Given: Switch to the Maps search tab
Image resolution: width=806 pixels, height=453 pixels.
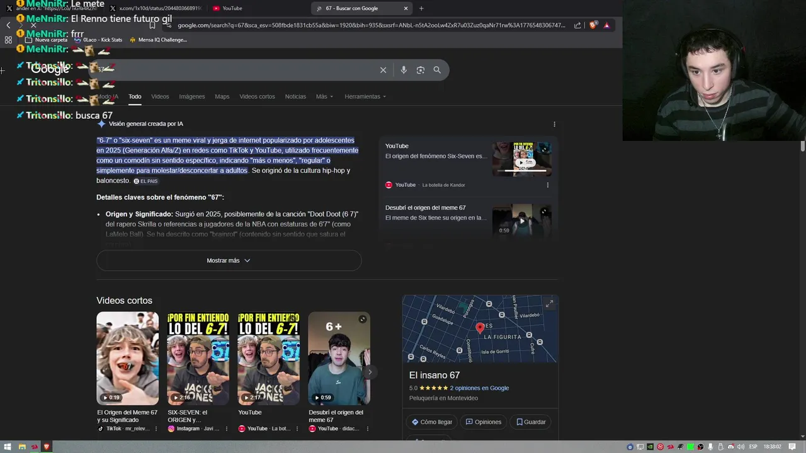Looking at the screenshot, I should (x=222, y=96).
